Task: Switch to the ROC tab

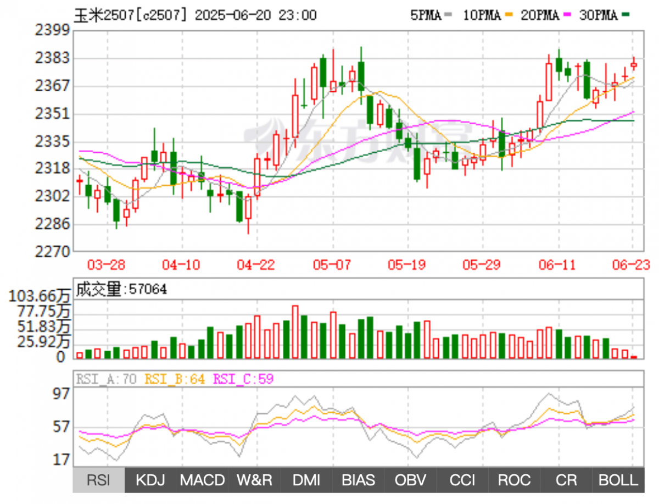Action: 514,480
